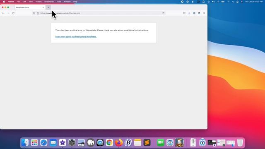Open Launchpad from the Dock
265x149 pixels.
coord(34,142)
